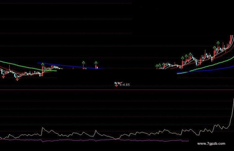Viewport: 234px width, 151px height.
Task: Select rightmost green arrow over the descending blue line
Action: [x=96, y=63]
